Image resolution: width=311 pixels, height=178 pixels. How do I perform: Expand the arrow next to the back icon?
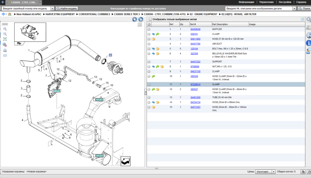click(x=6, y=14)
